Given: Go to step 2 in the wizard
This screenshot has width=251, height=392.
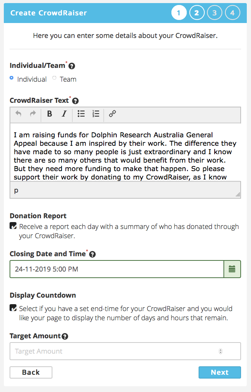Looking at the screenshot, I should click(197, 13).
